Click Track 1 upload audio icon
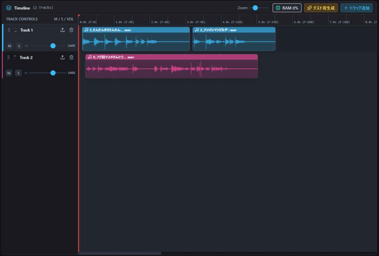Image resolution: width=379 pixels, height=256 pixels. coord(62,30)
